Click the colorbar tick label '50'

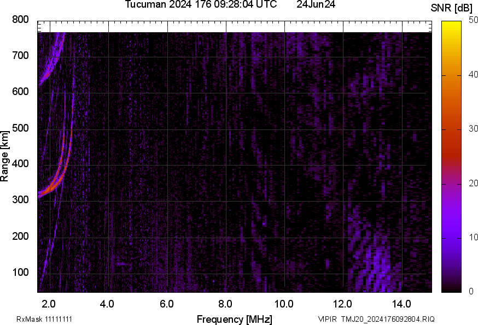coord(473,20)
